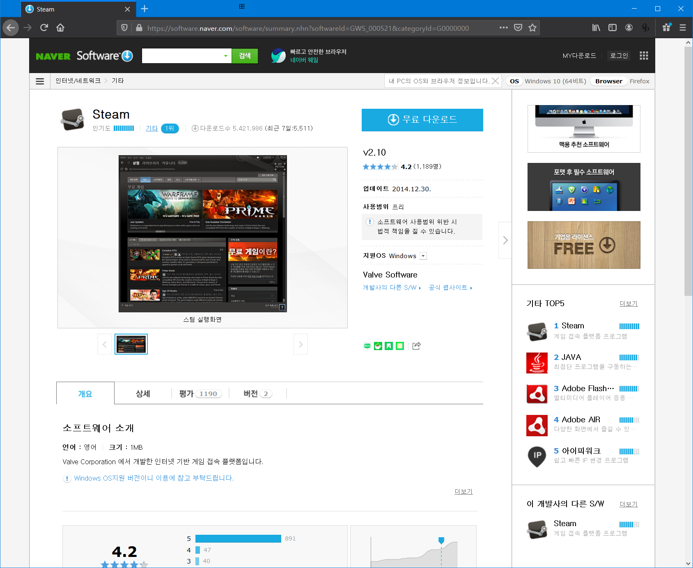Open the main Steam screenshot preview
693x568 pixels.
[x=203, y=234]
